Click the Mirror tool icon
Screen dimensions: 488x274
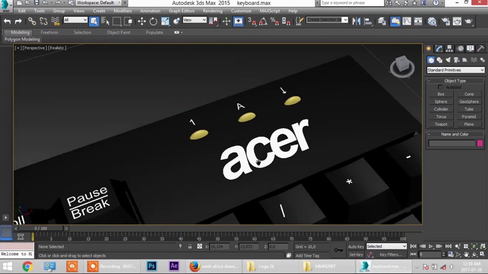pos(356,21)
